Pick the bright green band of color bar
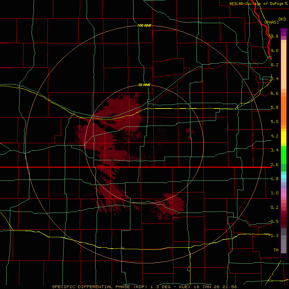Image resolution: width=289 pixels, height=289 pixels. [284, 155]
